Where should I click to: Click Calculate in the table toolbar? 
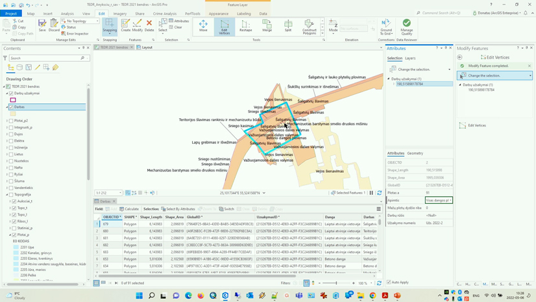click(129, 209)
